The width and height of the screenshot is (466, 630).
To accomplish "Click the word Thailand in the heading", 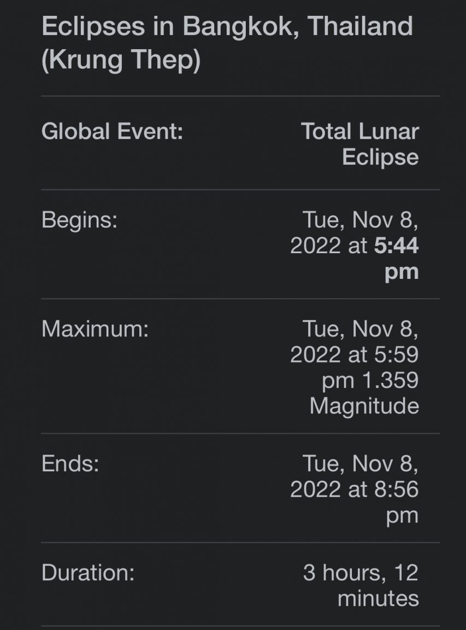I will [361, 26].
